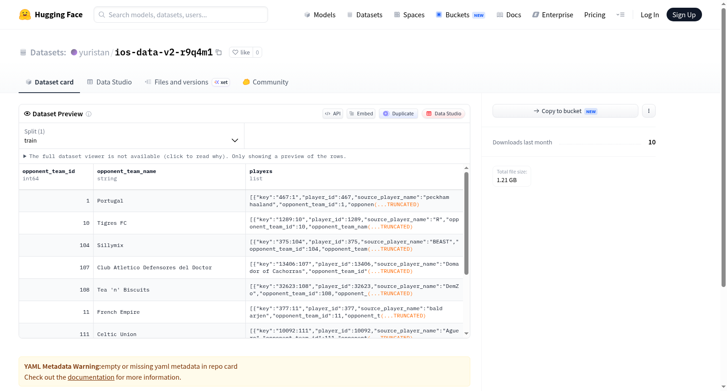Open the yuristan profile link
The width and height of the screenshot is (727, 391).
click(94, 52)
